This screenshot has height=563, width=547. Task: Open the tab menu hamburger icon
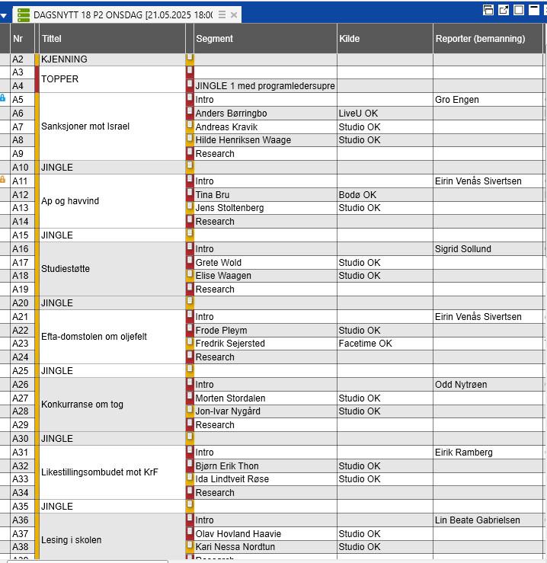(x=222, y=14)
